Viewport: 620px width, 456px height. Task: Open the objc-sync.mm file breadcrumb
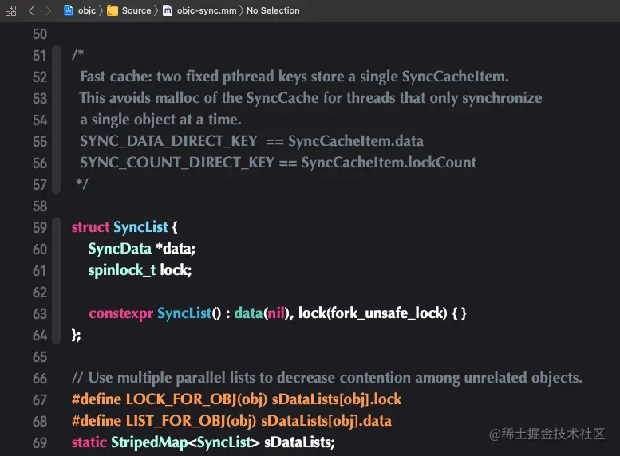pyautogui.click(x=207, y=10)
